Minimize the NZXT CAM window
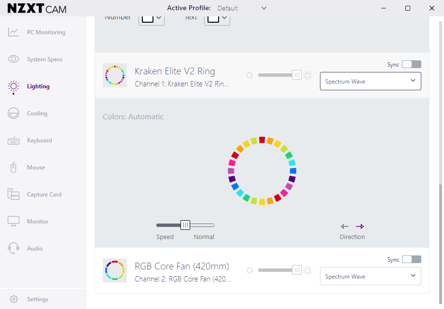The height and width of the screenshot is (309, 444). [x=384, y=8]
